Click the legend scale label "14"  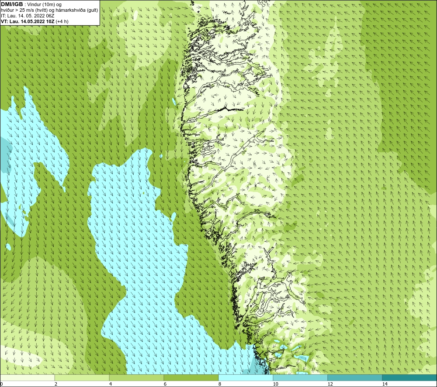pos(385,384)
